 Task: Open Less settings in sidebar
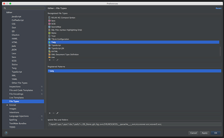[14, 53]
